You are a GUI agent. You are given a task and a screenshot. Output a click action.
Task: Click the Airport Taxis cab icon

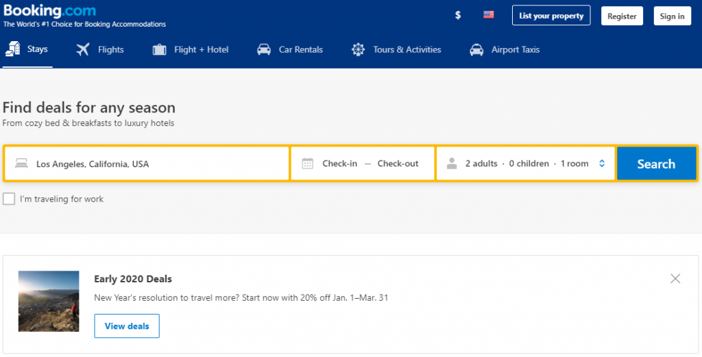point(476,49)
